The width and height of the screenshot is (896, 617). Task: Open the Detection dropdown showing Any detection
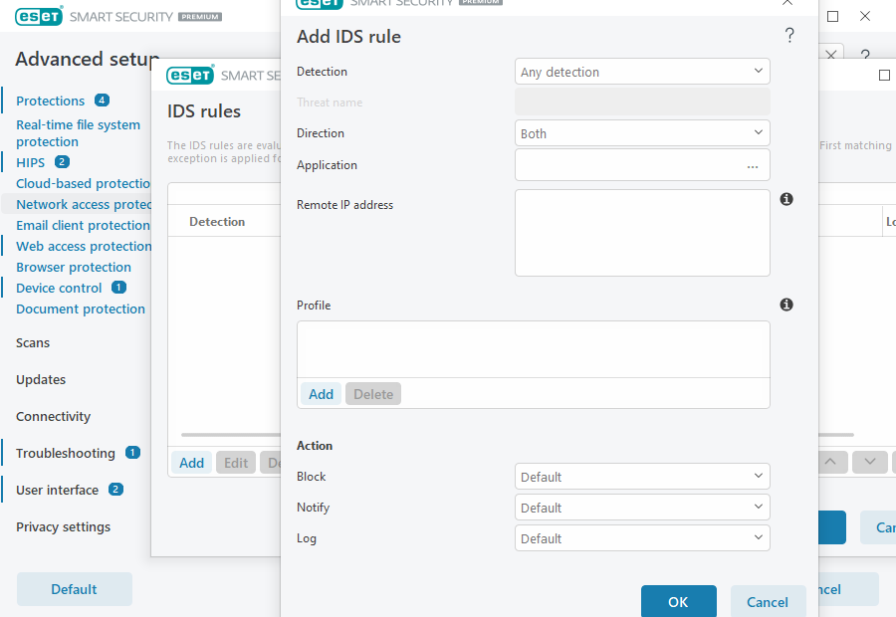[x=641, y=71]
